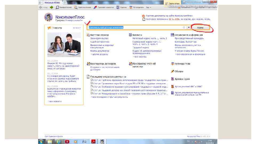Screen dimensions: 256x144
Task: Open Кодекс об административных правонарушениях
Action: click(x=147, y=52)
